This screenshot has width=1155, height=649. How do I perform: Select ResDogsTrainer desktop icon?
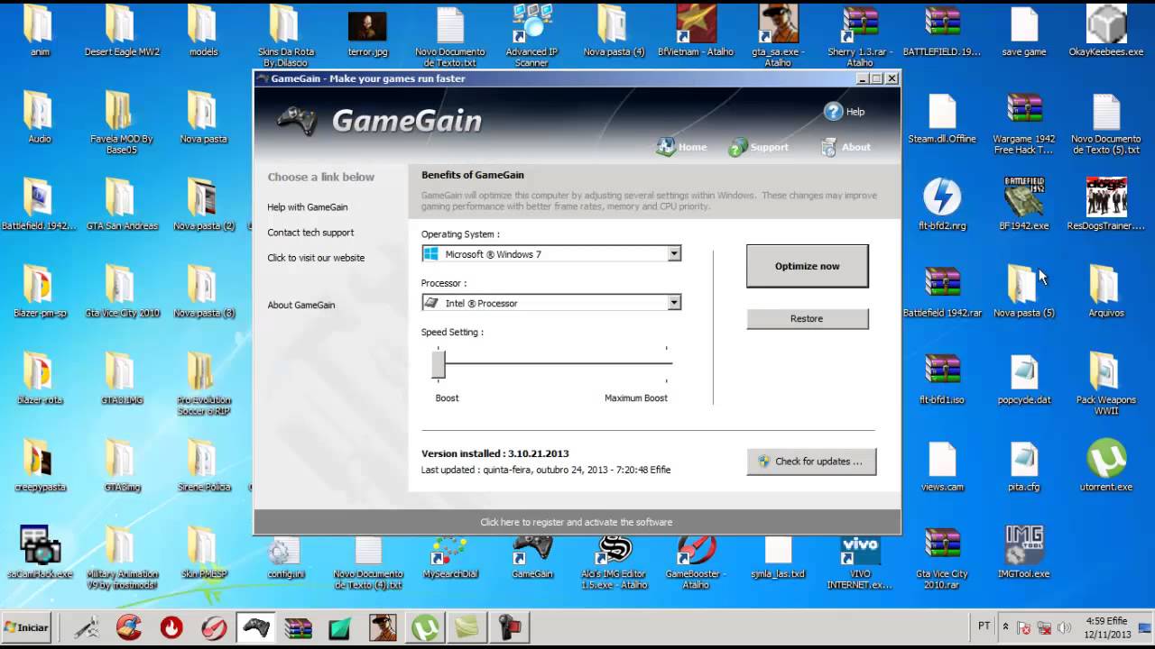[1106, 204]
